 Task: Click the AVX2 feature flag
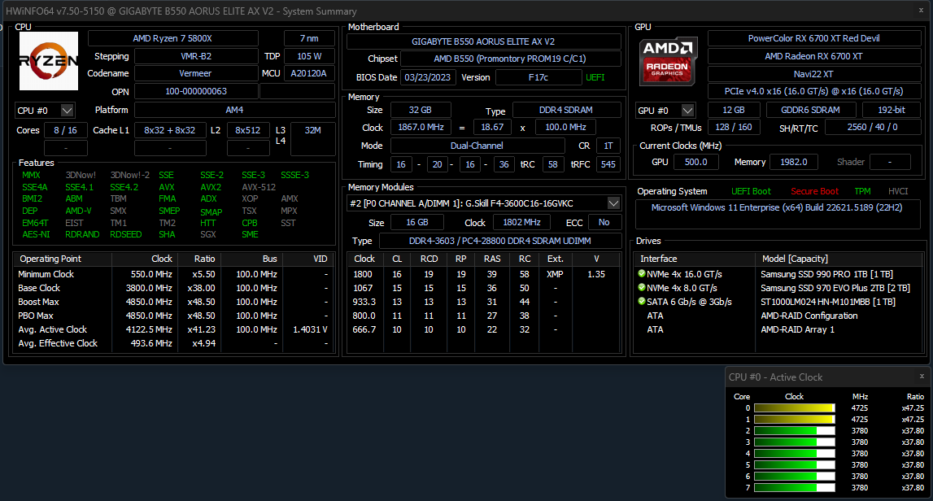[211, 187]
